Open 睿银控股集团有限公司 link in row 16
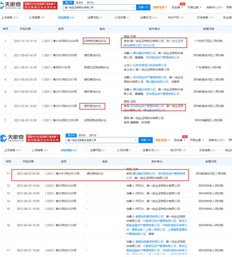Image resolution: width=232 pixels, height=257 pixels. pyautogui.click(x=150, y=217)
